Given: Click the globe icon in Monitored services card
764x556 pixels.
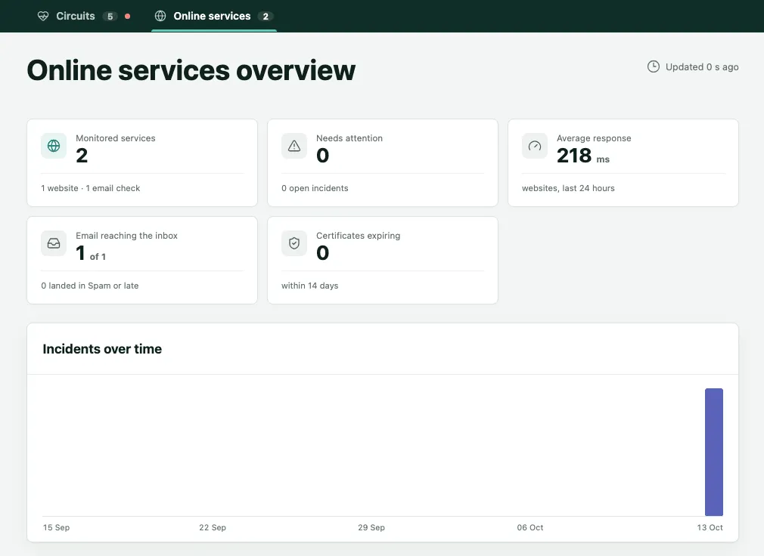Looking at the screenshot, I should (54, 146).
